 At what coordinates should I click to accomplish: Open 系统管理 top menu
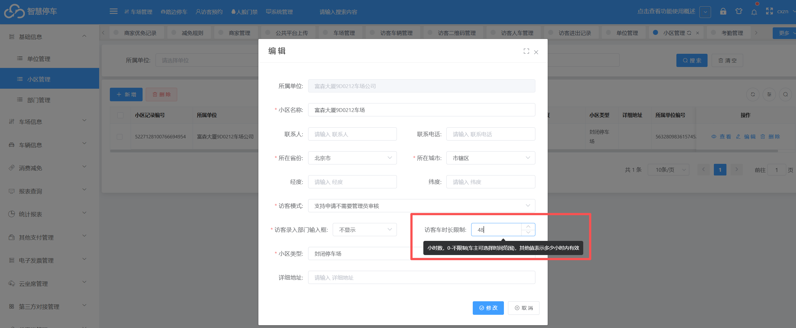pos(279,12)
